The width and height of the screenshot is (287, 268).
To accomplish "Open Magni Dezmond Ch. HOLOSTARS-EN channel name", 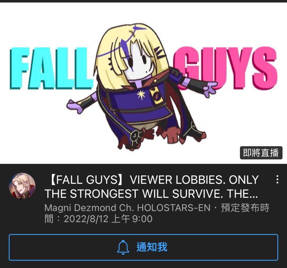I will click(128, 208).
